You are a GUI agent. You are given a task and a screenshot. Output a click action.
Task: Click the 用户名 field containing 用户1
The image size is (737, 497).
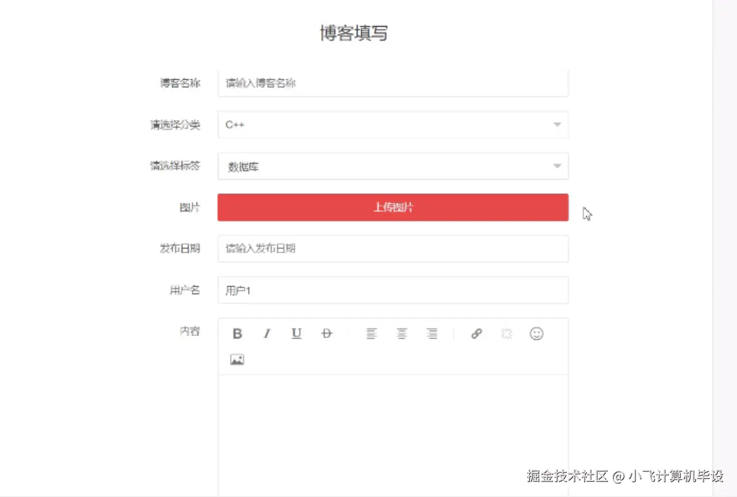(x=393, y=290)
